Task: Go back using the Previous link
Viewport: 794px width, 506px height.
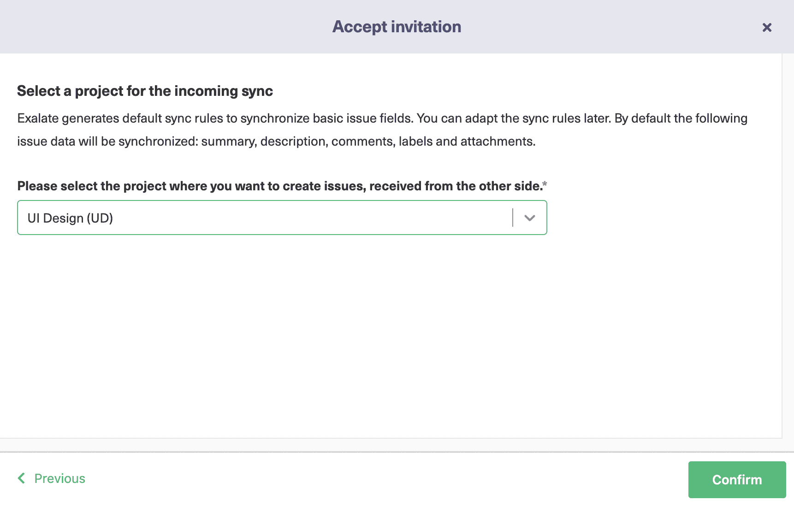Action: 59,478
